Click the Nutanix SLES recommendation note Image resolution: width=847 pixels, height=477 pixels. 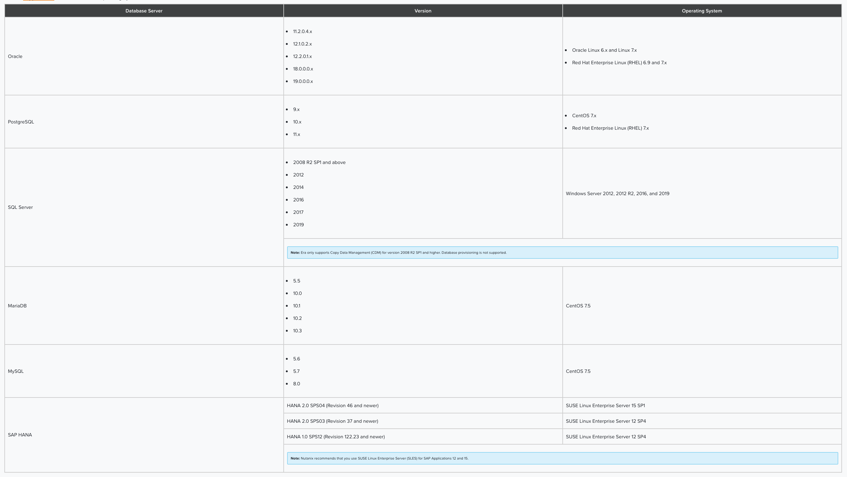point(562,458)
